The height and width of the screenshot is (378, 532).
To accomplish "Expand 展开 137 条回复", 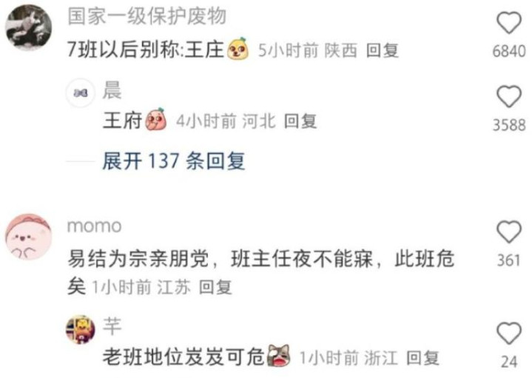I will point(174,161).
